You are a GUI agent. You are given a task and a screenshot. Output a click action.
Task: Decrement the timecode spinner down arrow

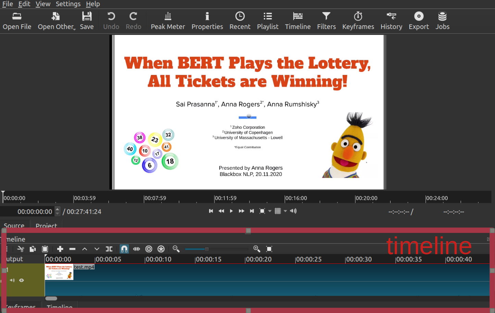(58, 214)
